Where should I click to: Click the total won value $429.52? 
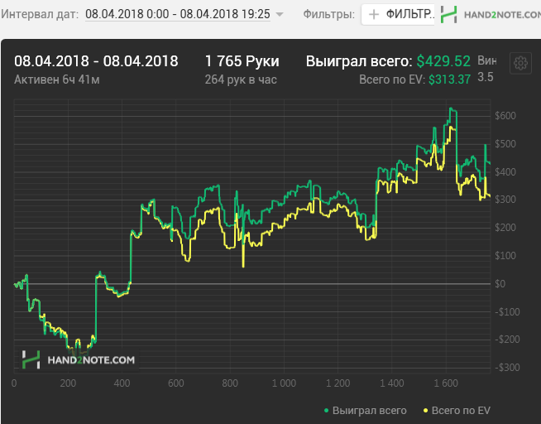(x=443, y=61)
